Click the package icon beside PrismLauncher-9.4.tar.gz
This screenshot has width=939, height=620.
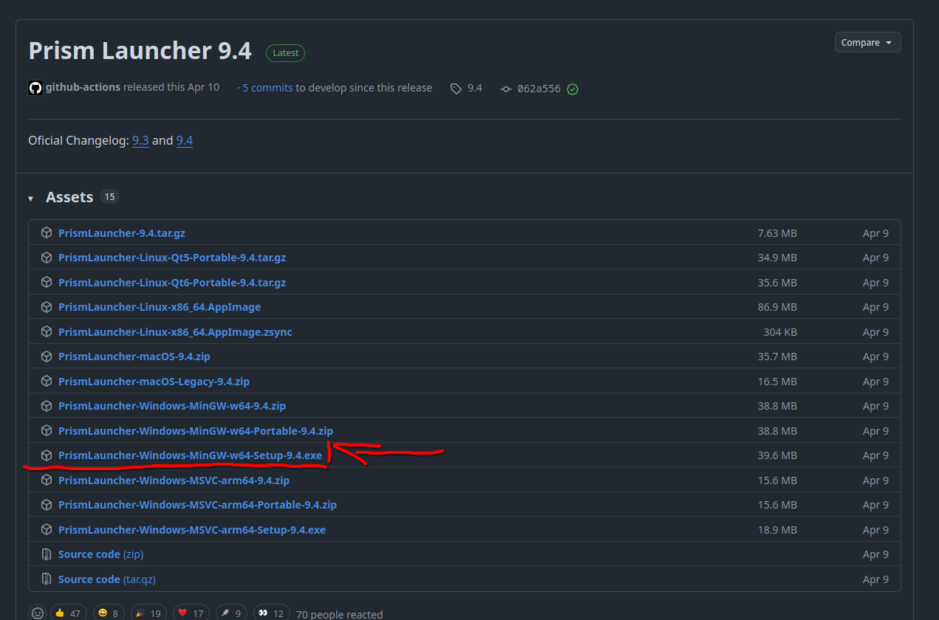point(47,233)
